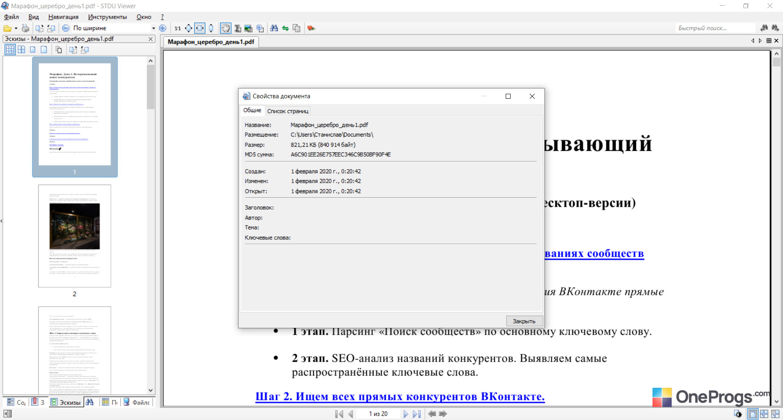
Task: Close the Свойства документа dialog with X
Action: tap(532, 96)
